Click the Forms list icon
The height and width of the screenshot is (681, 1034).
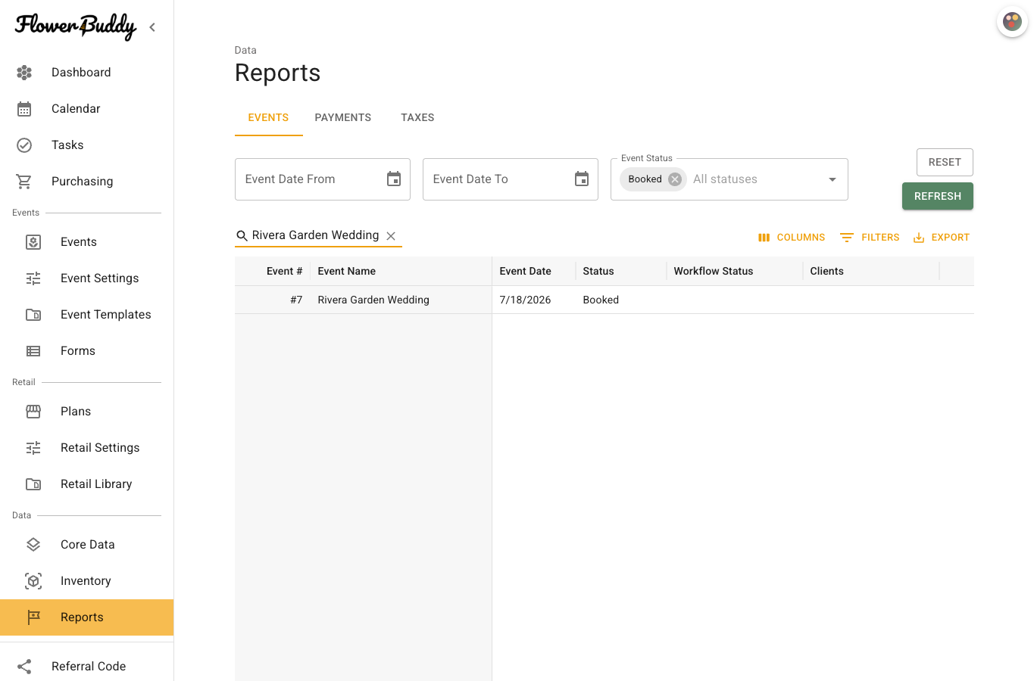pyautogui.click(x=33, y=351)
